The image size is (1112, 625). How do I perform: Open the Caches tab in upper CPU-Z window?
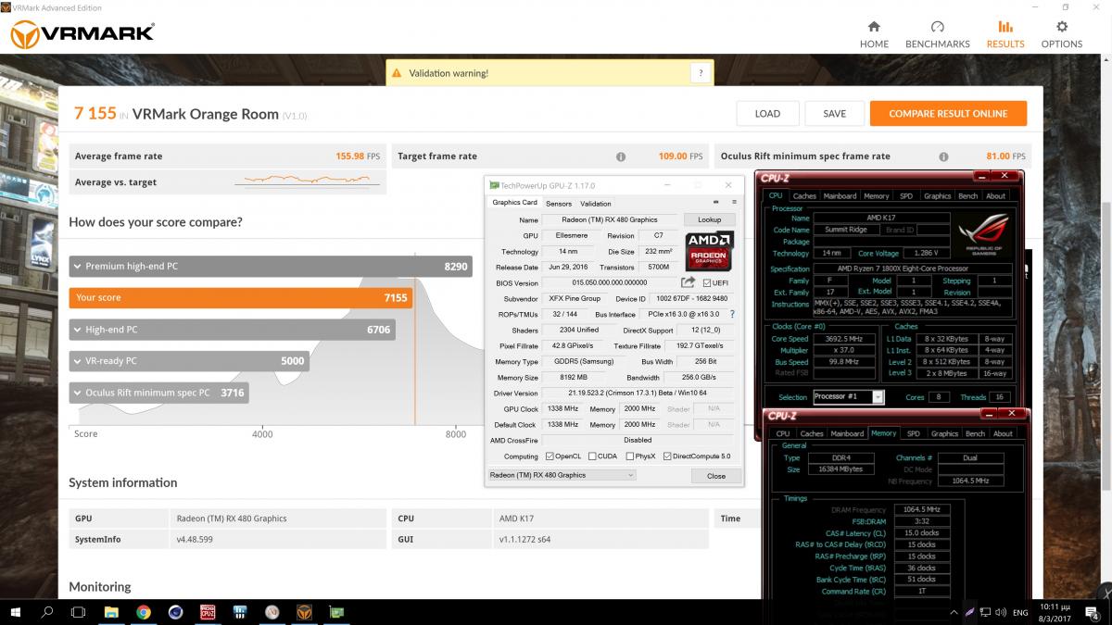pos(805,196)
